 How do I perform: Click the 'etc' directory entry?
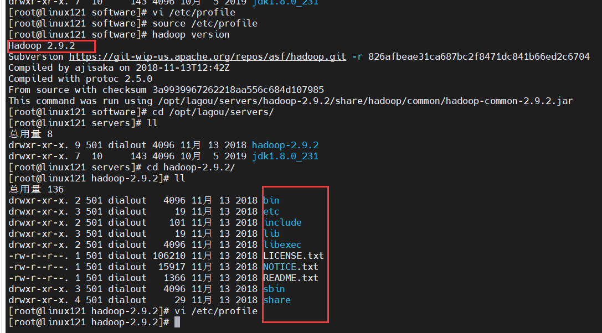[271, 212]
